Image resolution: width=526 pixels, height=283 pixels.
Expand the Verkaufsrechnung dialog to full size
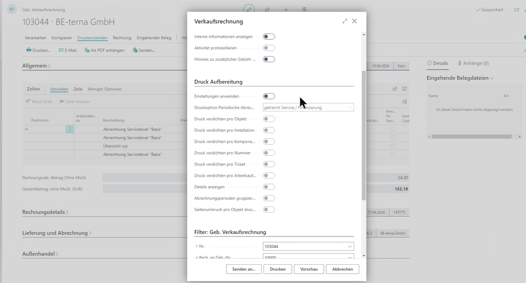(345, 21)
